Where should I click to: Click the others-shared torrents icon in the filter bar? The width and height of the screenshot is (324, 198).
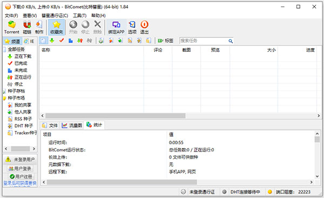point(120,41)
